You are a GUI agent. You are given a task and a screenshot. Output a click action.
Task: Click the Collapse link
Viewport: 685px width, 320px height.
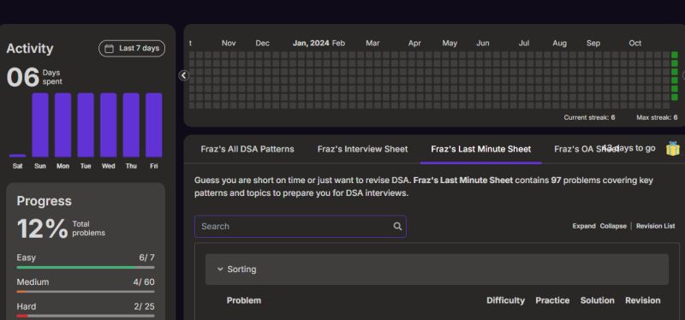click(x=613, y=226)
